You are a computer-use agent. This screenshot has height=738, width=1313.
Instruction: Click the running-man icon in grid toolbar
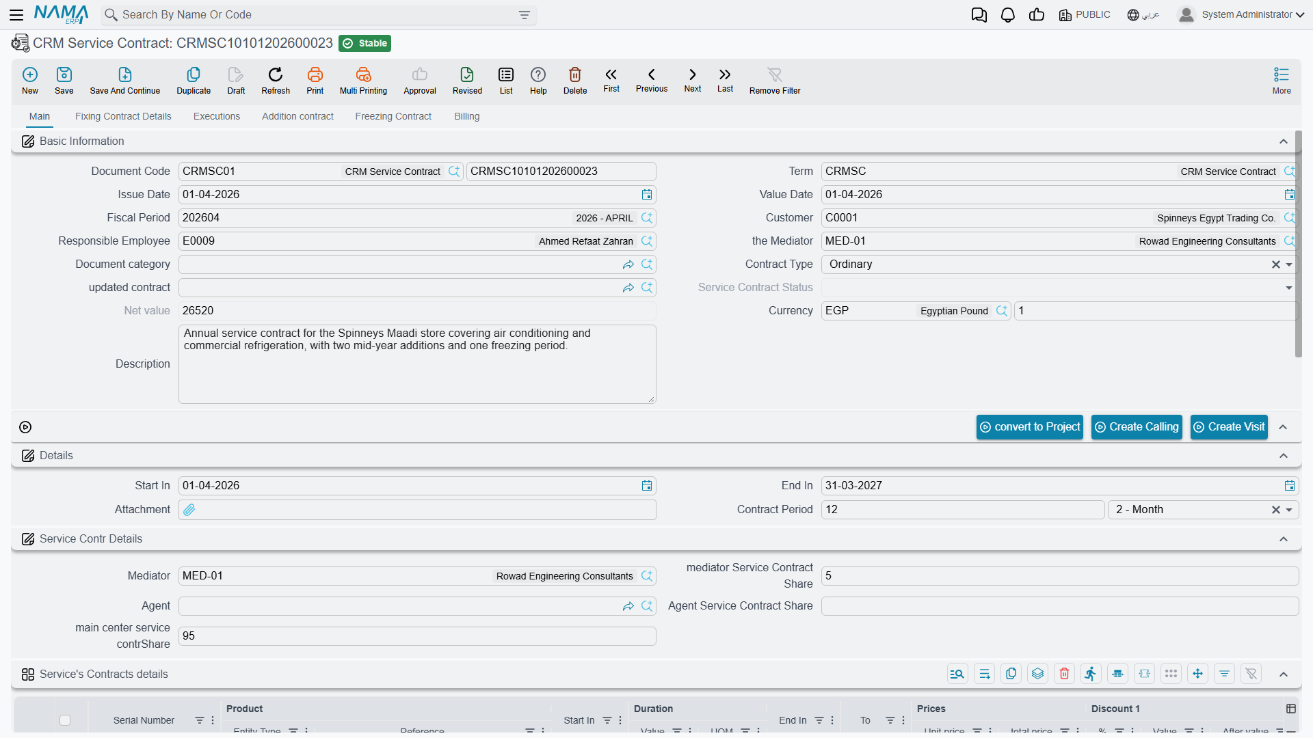(x=1091, y=674)
